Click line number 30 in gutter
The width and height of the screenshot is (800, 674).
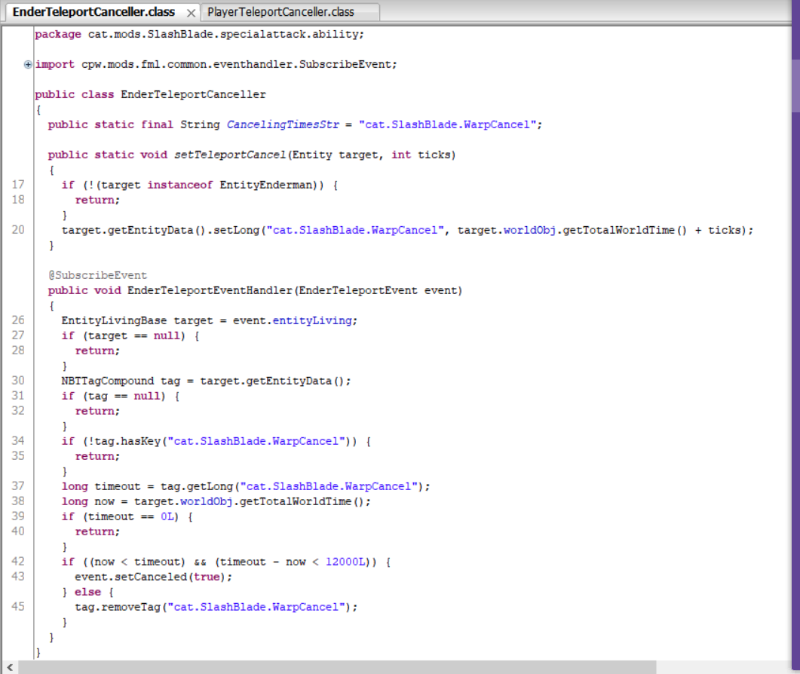point(18,381)
